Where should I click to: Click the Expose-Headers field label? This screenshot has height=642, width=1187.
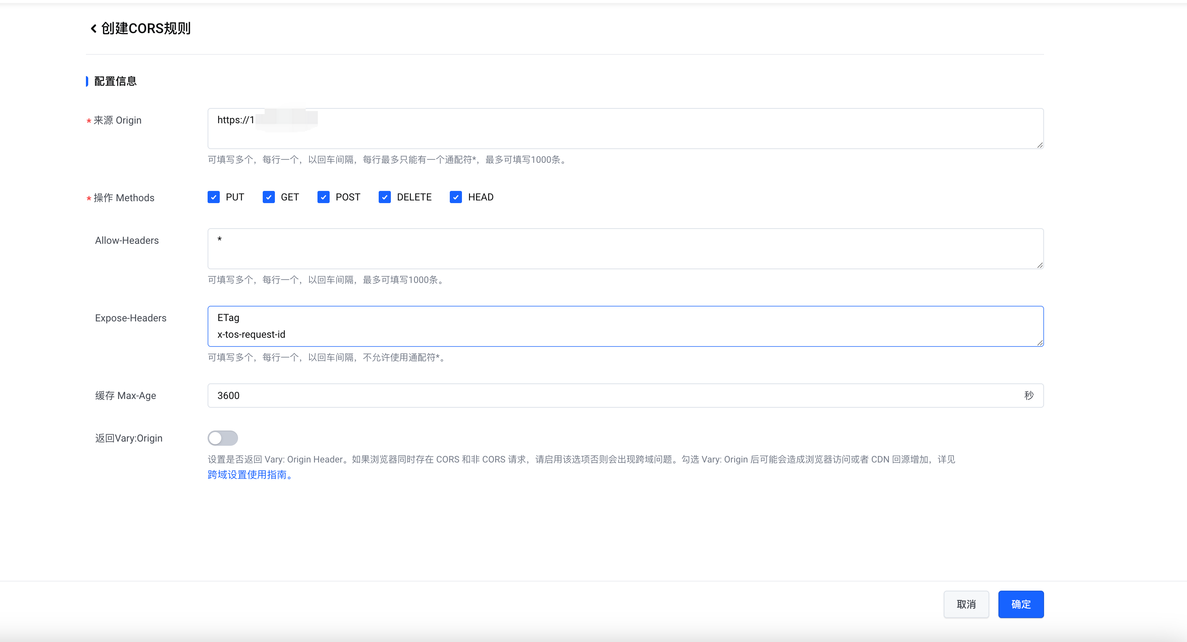[x=130, y=318]
